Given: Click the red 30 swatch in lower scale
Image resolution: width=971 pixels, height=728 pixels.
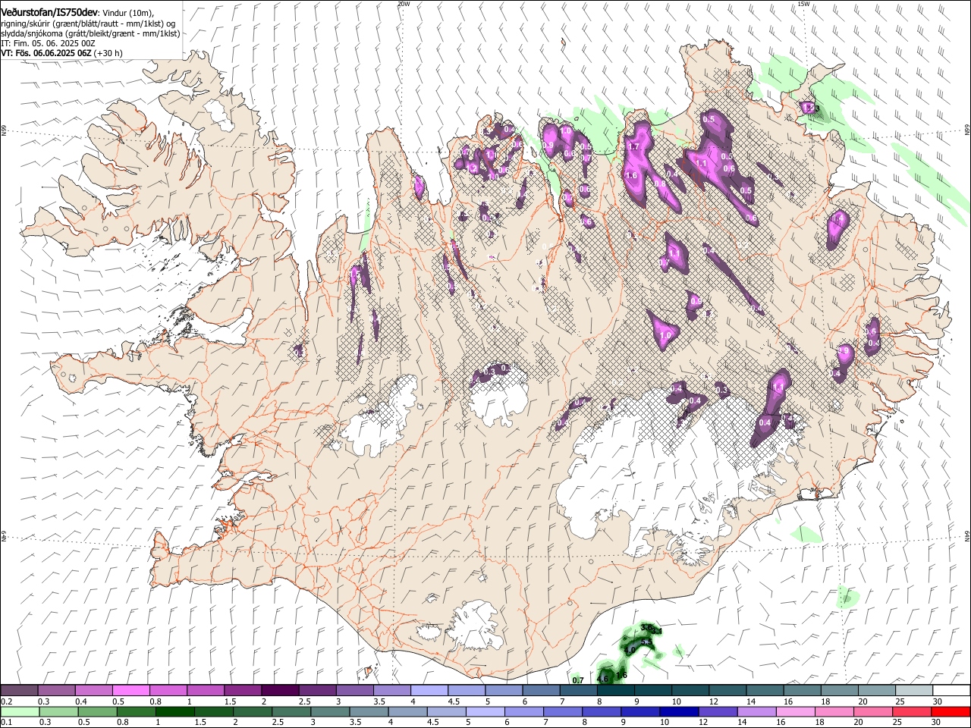Looking at the screenshot, I should click(950, 712).
